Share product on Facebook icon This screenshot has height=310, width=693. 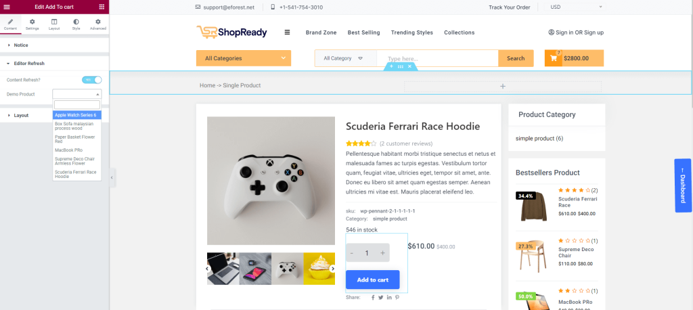point(373,298)
